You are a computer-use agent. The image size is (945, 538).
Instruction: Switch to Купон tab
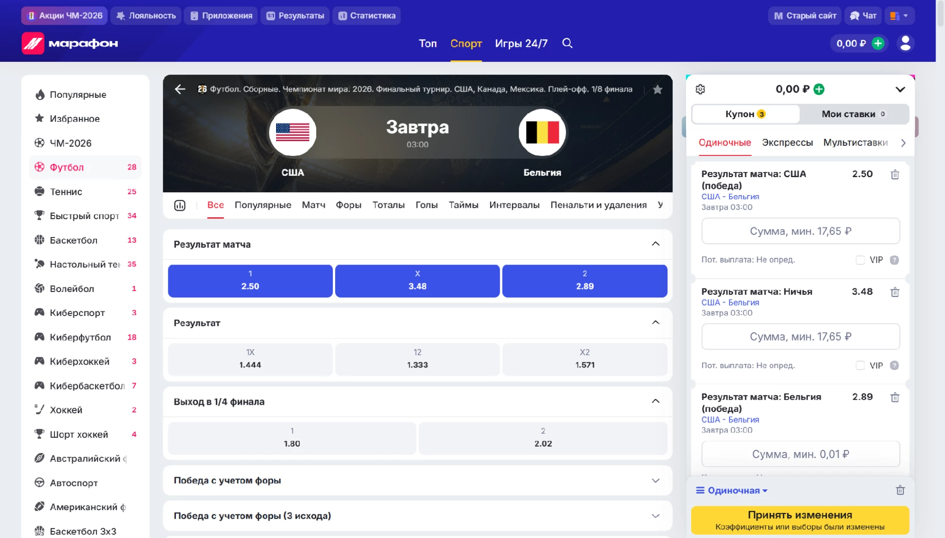746,114
